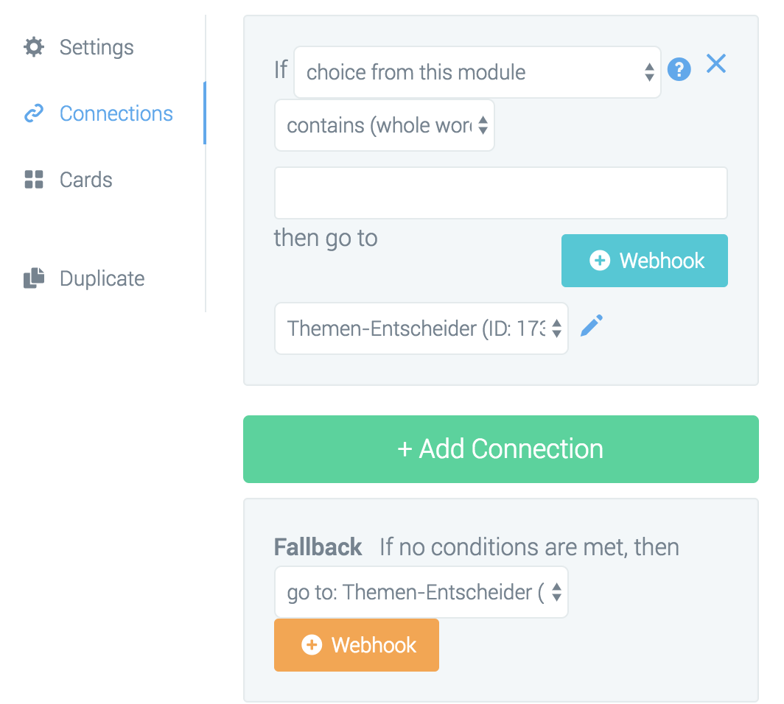The image size is (784, 704).
Task: Open 'choice from this module' dropdown
Action: coord(477,72)
